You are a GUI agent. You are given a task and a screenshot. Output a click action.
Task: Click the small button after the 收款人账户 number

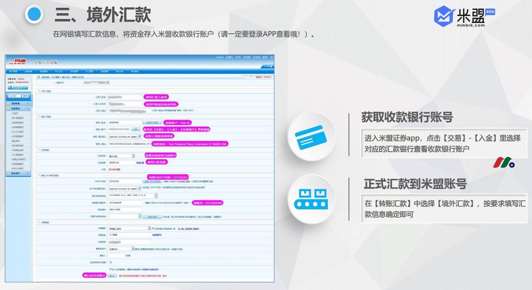coord(136,129)
